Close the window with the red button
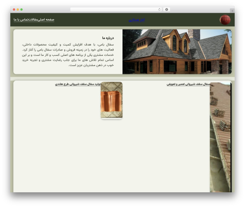This screenshot has width=245, height=207. (14, 9)
